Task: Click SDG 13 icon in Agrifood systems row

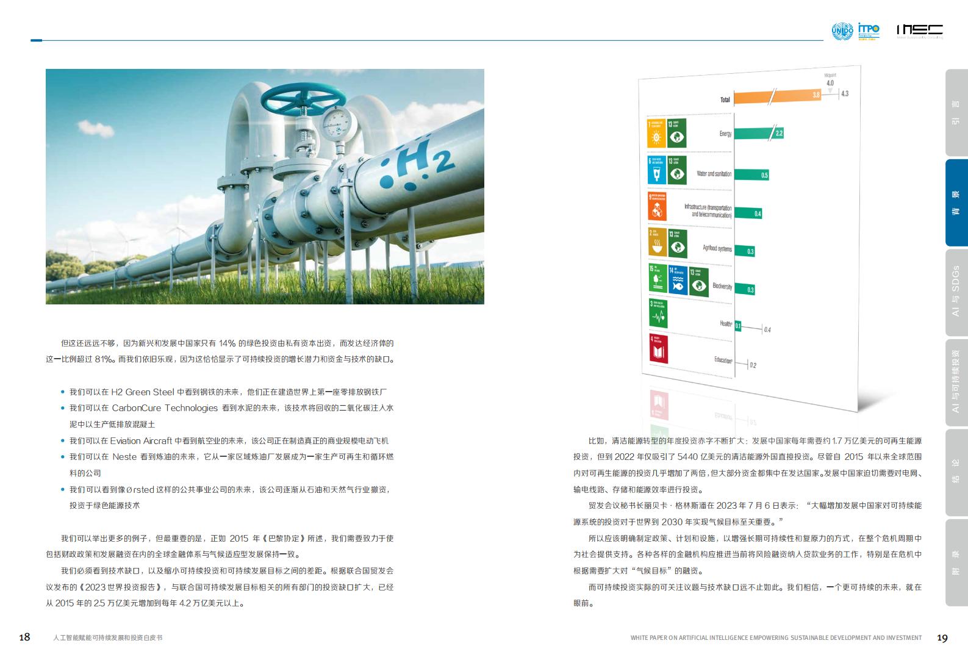Action: [x=678, y=243]
